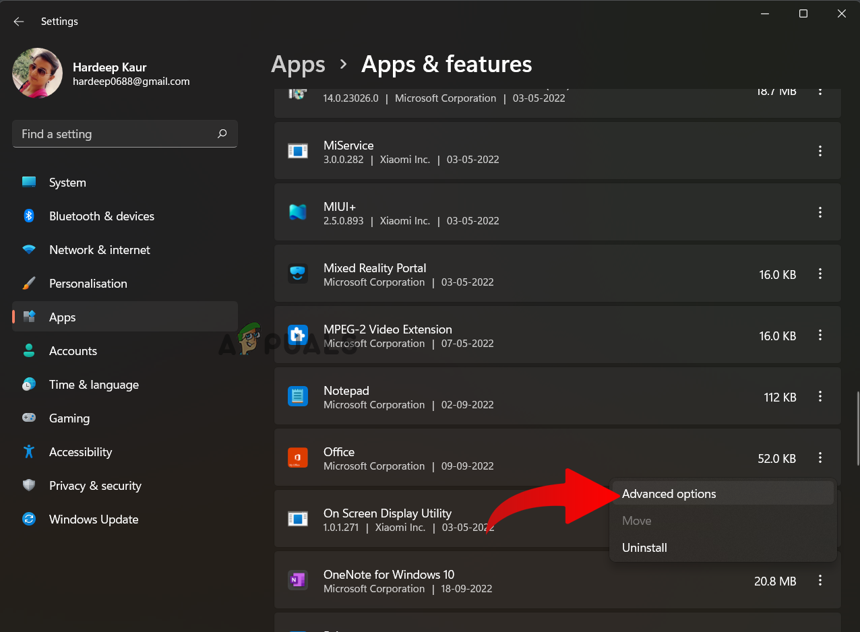Select Privacy & security in sidebar
This screenshot has width=860, height=632.
coord(95,486)
